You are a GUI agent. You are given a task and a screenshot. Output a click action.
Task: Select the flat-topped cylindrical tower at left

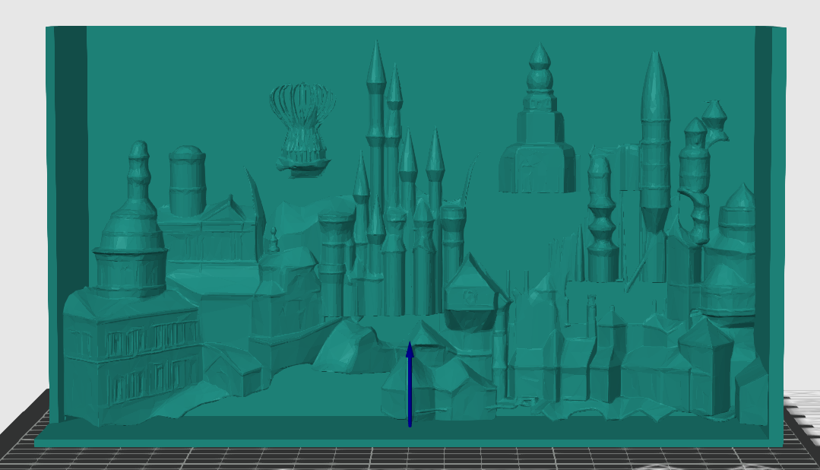pyautogui.click(x=187, y=180)
